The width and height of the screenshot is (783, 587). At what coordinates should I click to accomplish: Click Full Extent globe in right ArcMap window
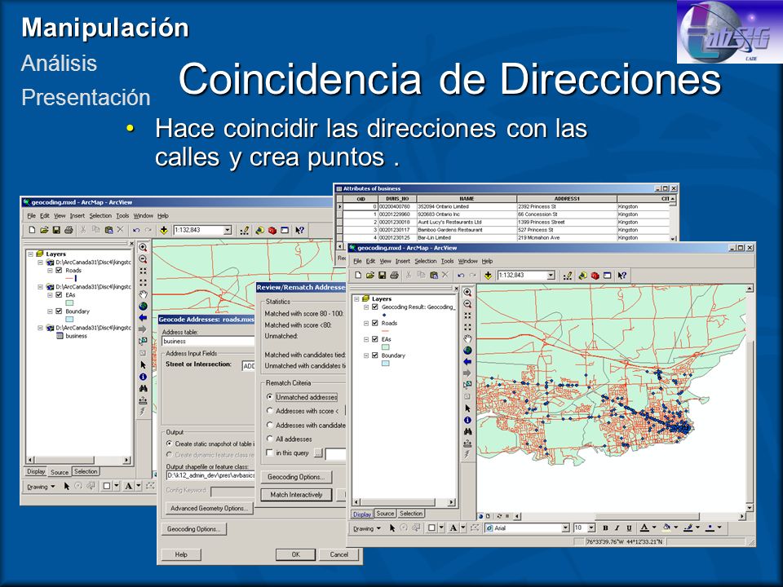(467, 351)
